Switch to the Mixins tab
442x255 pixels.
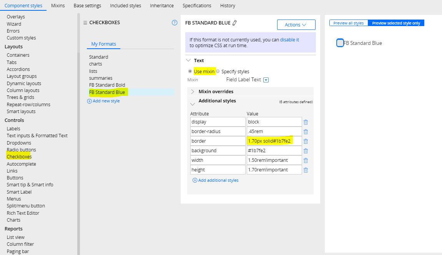(58, 5)
